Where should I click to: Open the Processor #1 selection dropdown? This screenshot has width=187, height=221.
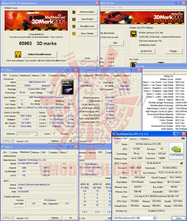click(x=36, y=134)
